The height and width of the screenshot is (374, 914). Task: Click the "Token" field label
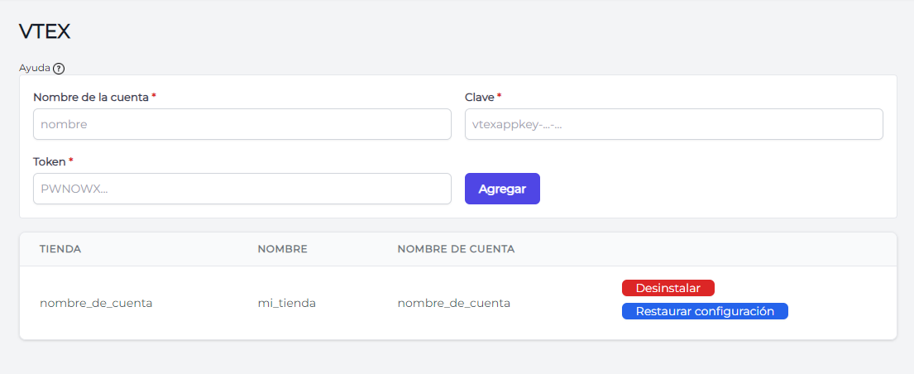click(50, 161)
